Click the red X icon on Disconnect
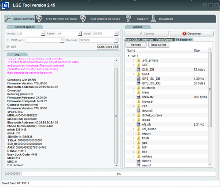 [184, 34]
